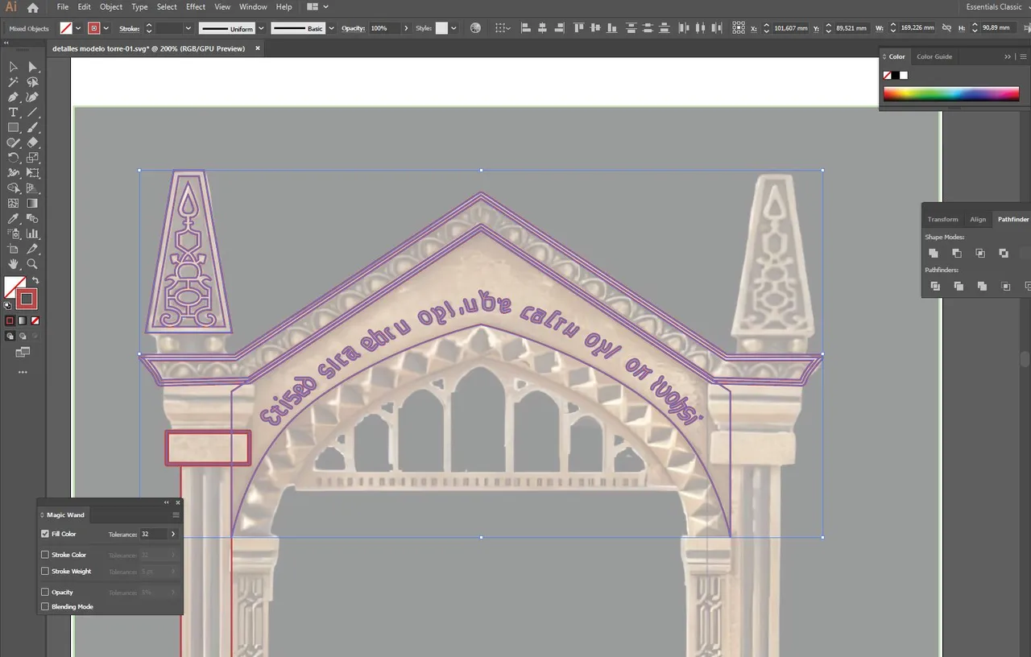Screen dimensions: 1031x657
Task: Open the stroke weight dropdown
Action: coord(188,28)
